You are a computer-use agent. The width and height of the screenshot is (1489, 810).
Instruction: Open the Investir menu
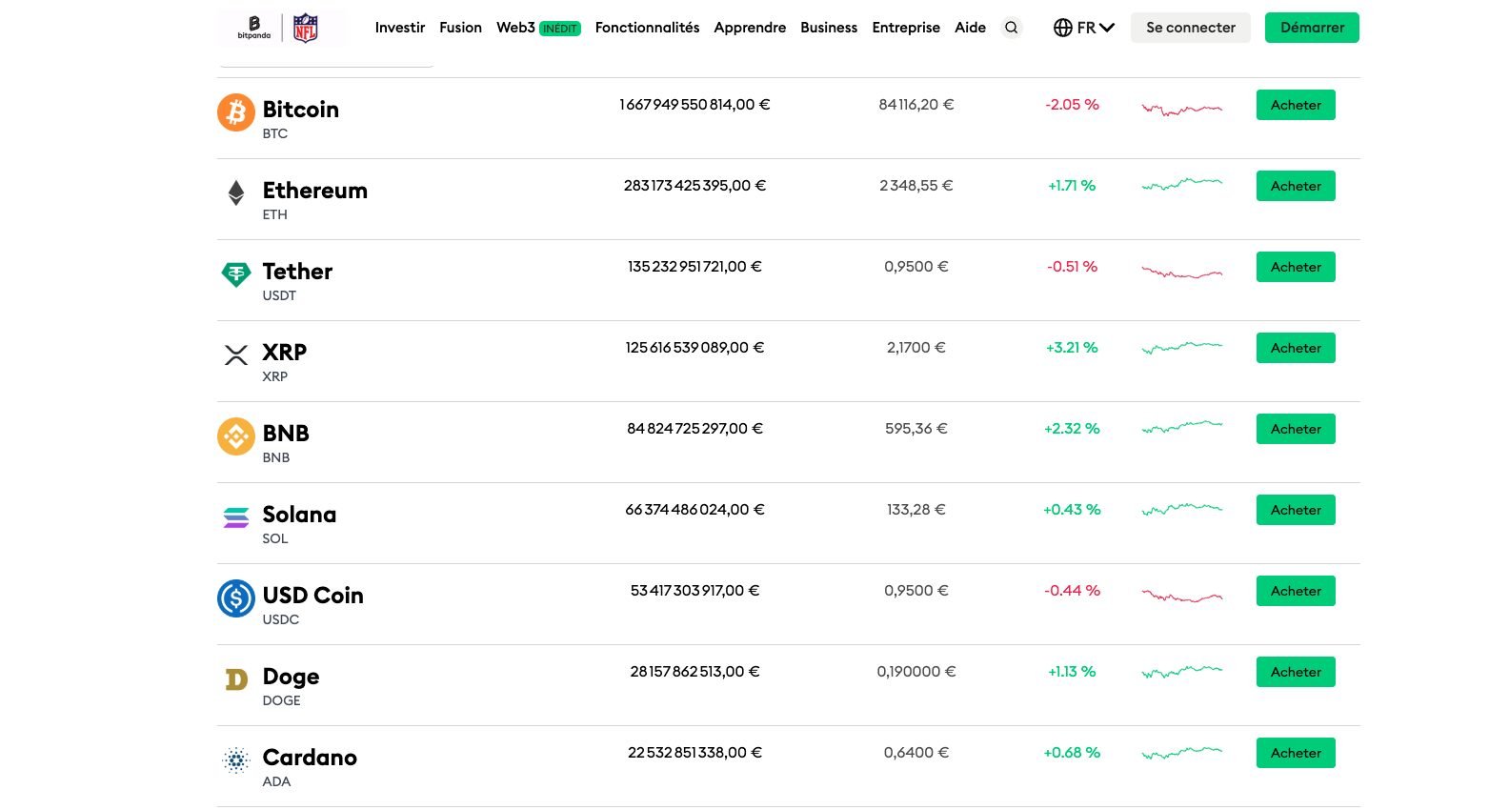[400, 28]
